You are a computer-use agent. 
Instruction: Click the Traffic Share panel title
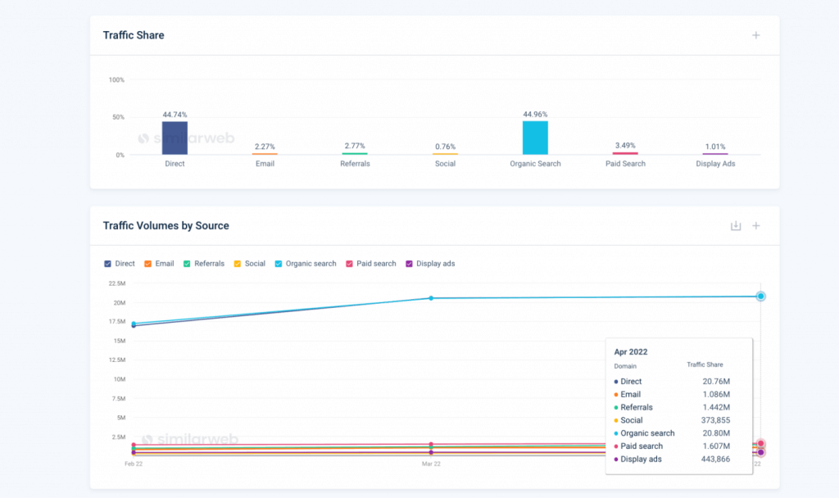pyautogui.click(x=133, y=35)
